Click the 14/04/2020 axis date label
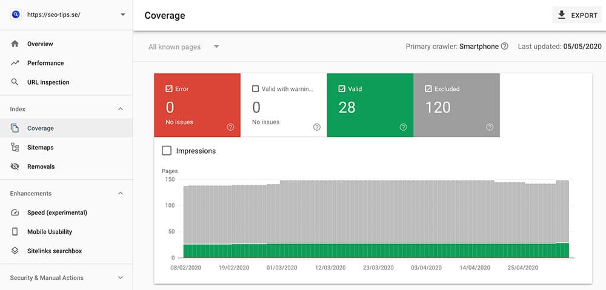The width and height of the screenshot is (606, 290). [474, 268]
